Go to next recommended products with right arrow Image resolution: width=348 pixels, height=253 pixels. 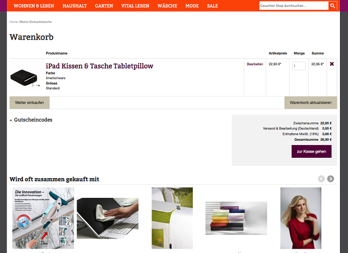(x=330, y=179)
